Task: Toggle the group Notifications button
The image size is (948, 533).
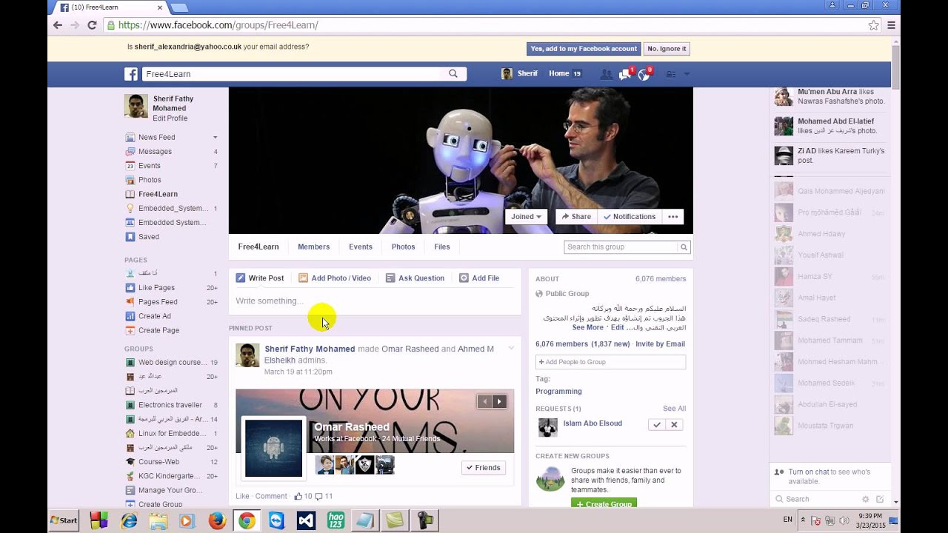Action: (x=630, y=217)
